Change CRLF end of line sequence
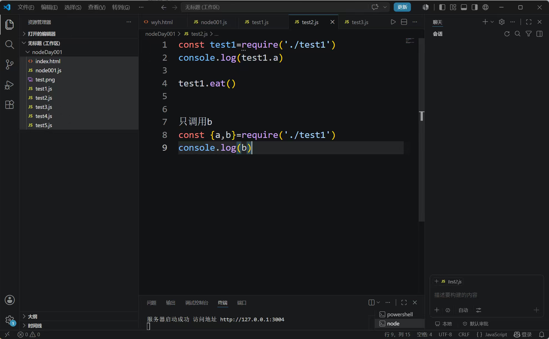 coord(464,335)
